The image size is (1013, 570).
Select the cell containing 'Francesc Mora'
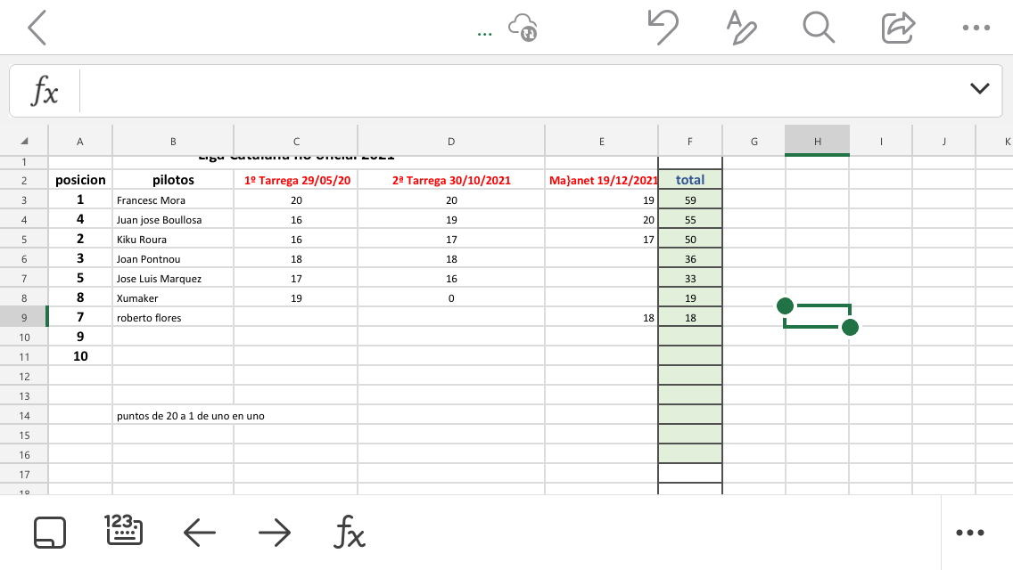pyautogui.click(x=172, y=200)
